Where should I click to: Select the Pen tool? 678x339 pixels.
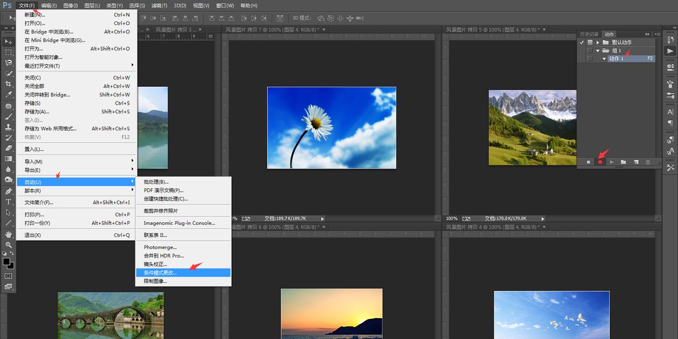point(8,191)
